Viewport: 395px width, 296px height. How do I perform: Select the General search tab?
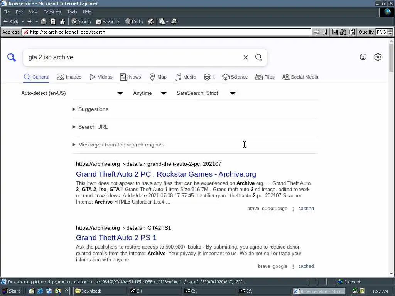click(x=37, y=77)
